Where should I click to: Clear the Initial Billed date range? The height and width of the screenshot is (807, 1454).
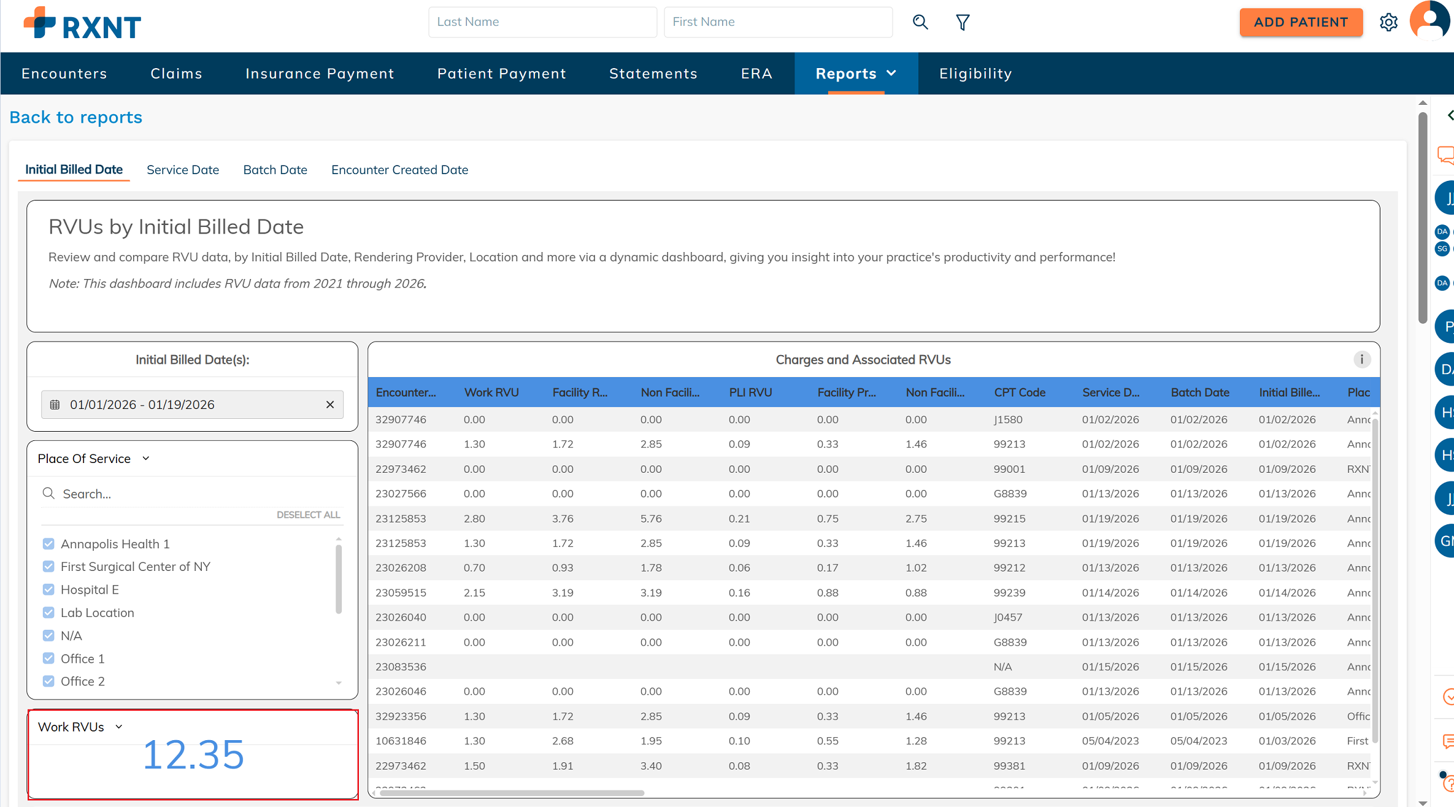pos(330,405)
